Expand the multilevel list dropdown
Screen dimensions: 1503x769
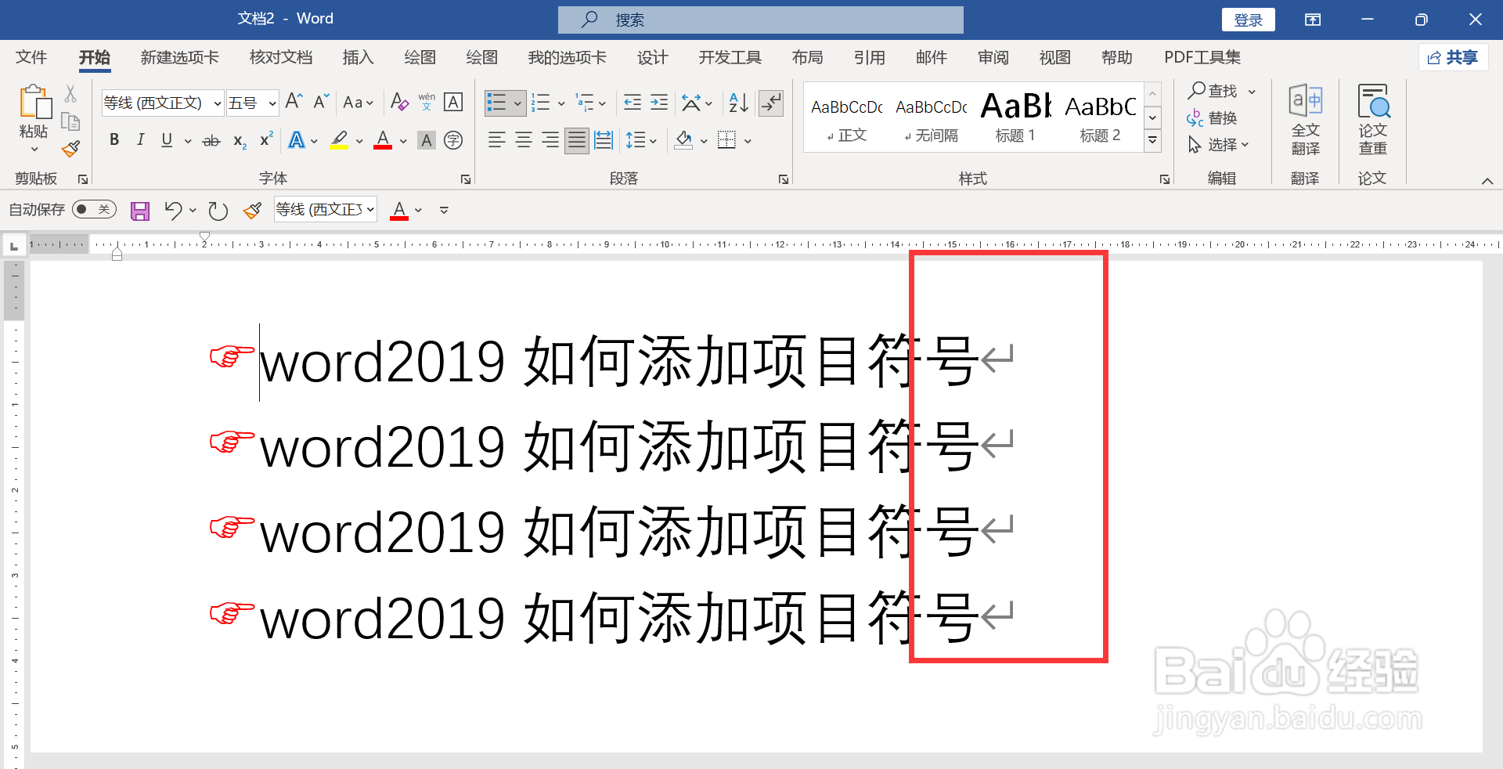point(602,103)
